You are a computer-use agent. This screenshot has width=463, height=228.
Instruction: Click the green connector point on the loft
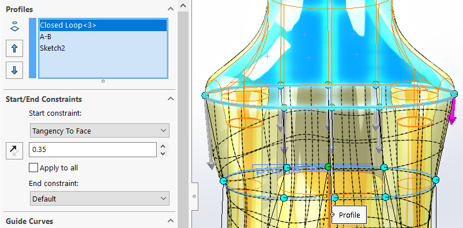328,167
